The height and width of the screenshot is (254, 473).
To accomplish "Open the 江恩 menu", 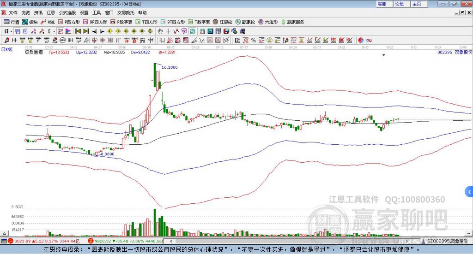I will [x=51, y=12].
